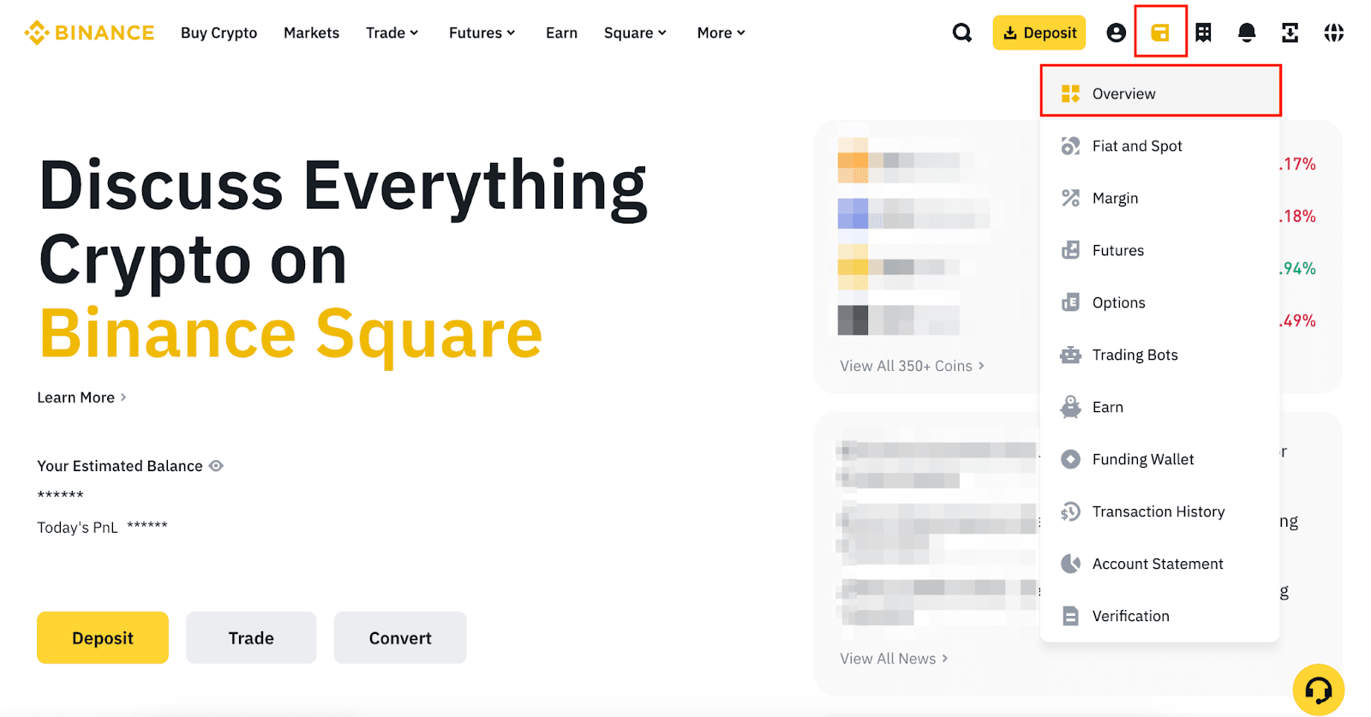Click the Today's PnL label
The image size is (1371, 717).
(x=77, y=528)
